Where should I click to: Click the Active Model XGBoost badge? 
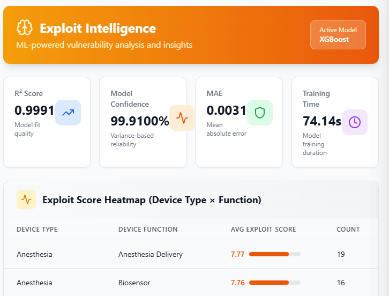(x=338, y=35)
